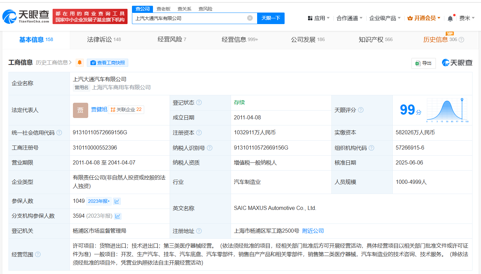This screenshot has height=274, width=481.
Task: Select the 查老板 search tab
Action: coord(163,9)
